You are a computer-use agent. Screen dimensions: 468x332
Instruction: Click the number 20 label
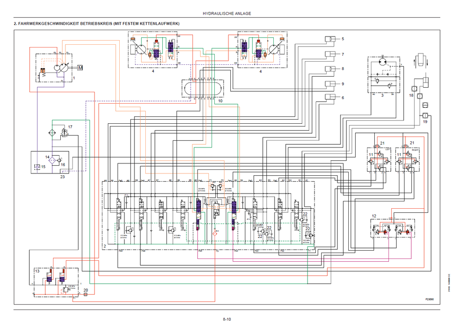point(85,290)
